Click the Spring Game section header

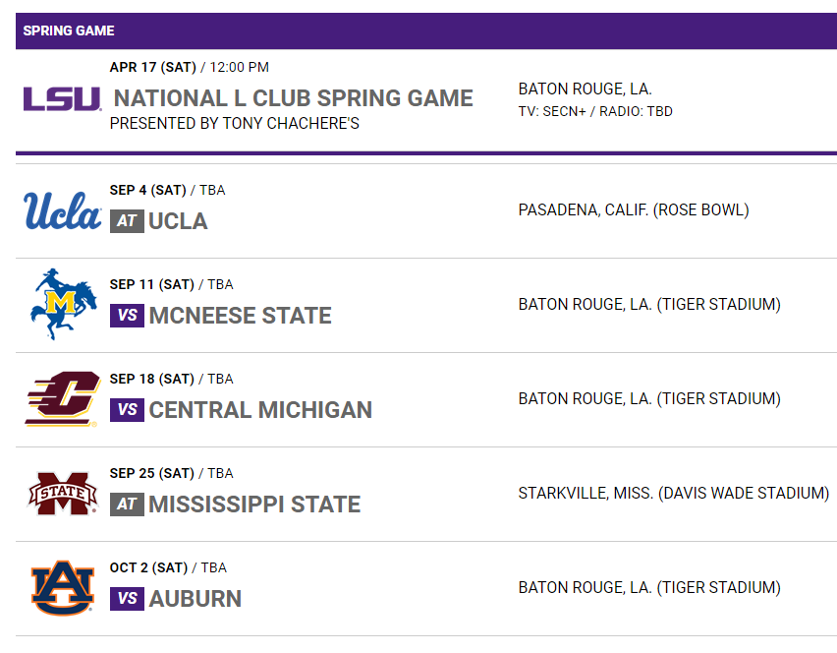69,30
